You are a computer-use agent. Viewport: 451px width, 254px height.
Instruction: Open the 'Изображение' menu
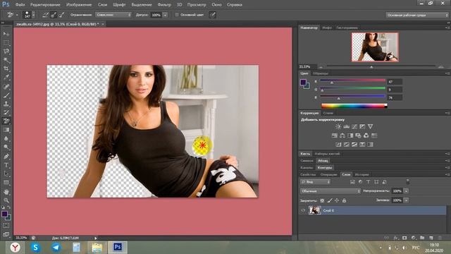(79, 5)
